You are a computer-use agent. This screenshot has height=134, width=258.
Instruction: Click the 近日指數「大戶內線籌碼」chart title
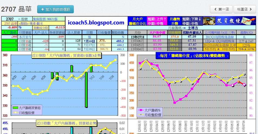[66, 123]
